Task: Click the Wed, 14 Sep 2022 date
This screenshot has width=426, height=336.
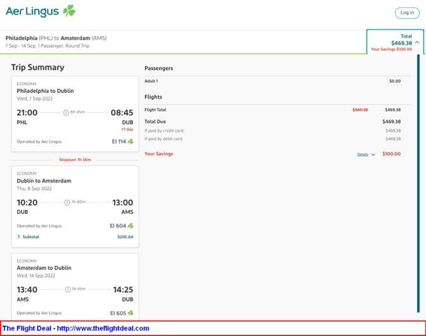Action: point(36,276)
